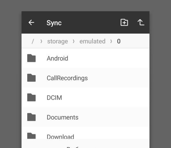Image resolution: width=171 pixels, height=148 pixels.
Task: Create a new folder with plus icon
Action: click(x=124, y=22)
